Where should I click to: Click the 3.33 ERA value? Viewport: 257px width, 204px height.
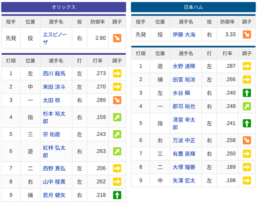pos(230,34)
